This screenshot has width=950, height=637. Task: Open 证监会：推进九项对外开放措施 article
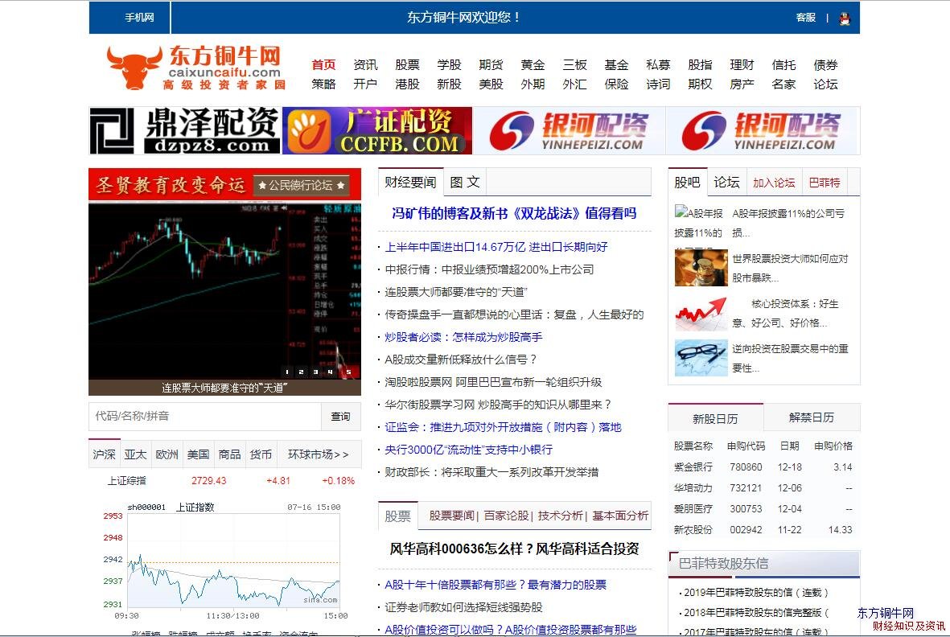(503, 428)
